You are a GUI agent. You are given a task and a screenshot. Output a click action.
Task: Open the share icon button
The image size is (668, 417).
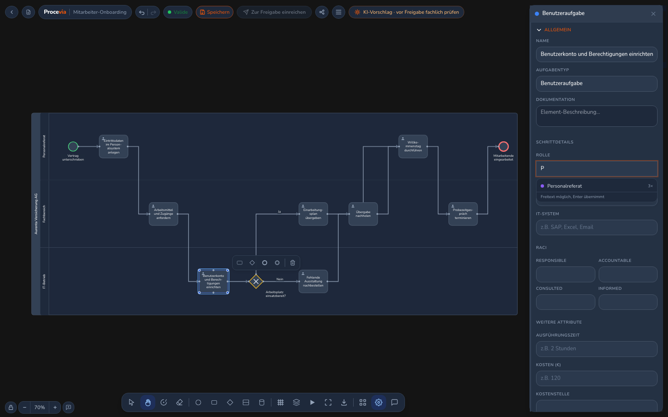[322, 12]
